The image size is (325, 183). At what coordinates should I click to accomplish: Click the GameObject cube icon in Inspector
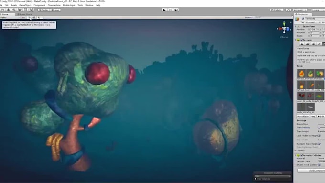tap(297, 19)
